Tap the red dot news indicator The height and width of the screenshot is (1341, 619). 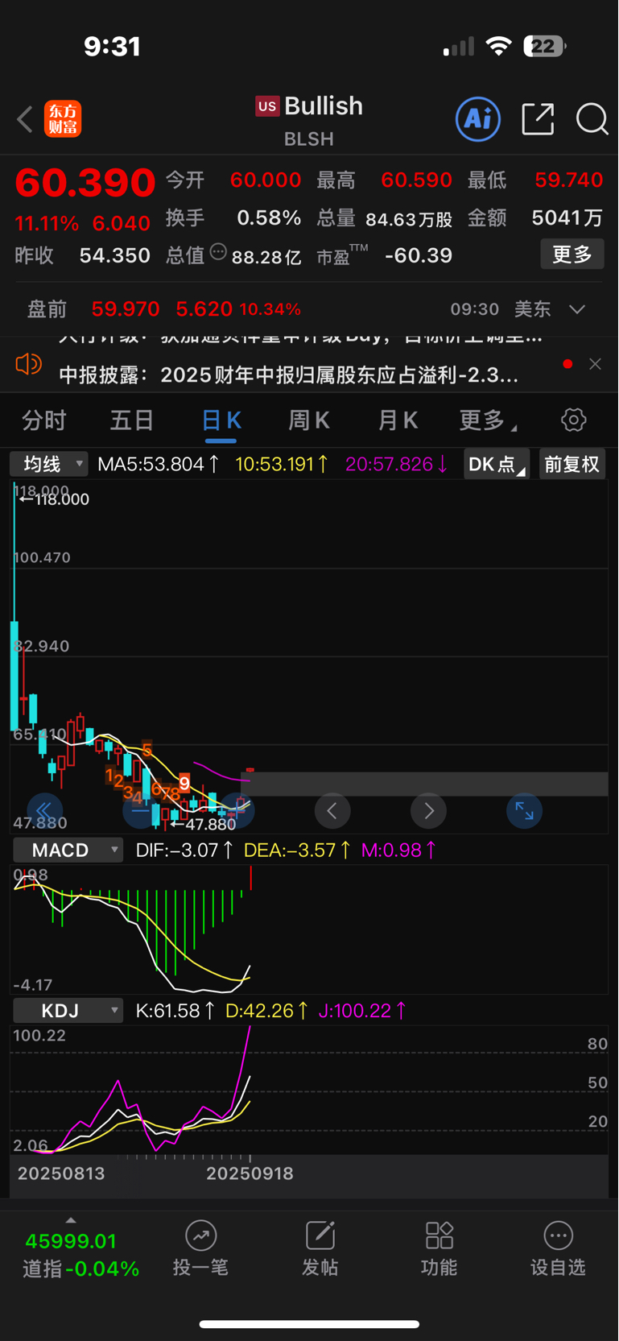pyautogui.click(x=567, y=364)
